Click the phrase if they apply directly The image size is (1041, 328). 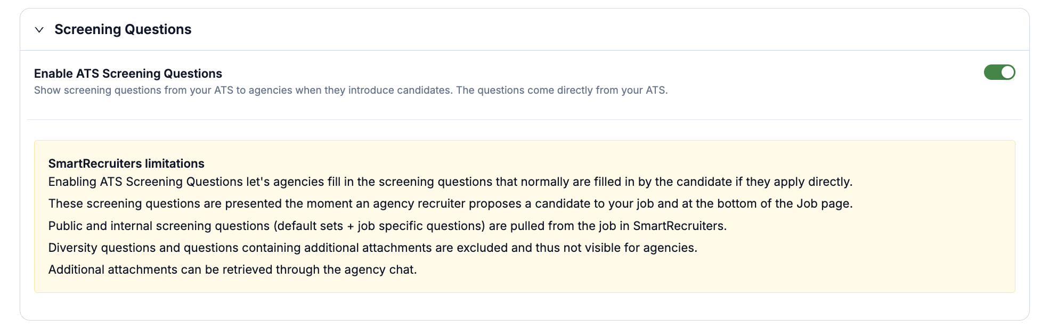pyautogui.click(x=794, y=182)
